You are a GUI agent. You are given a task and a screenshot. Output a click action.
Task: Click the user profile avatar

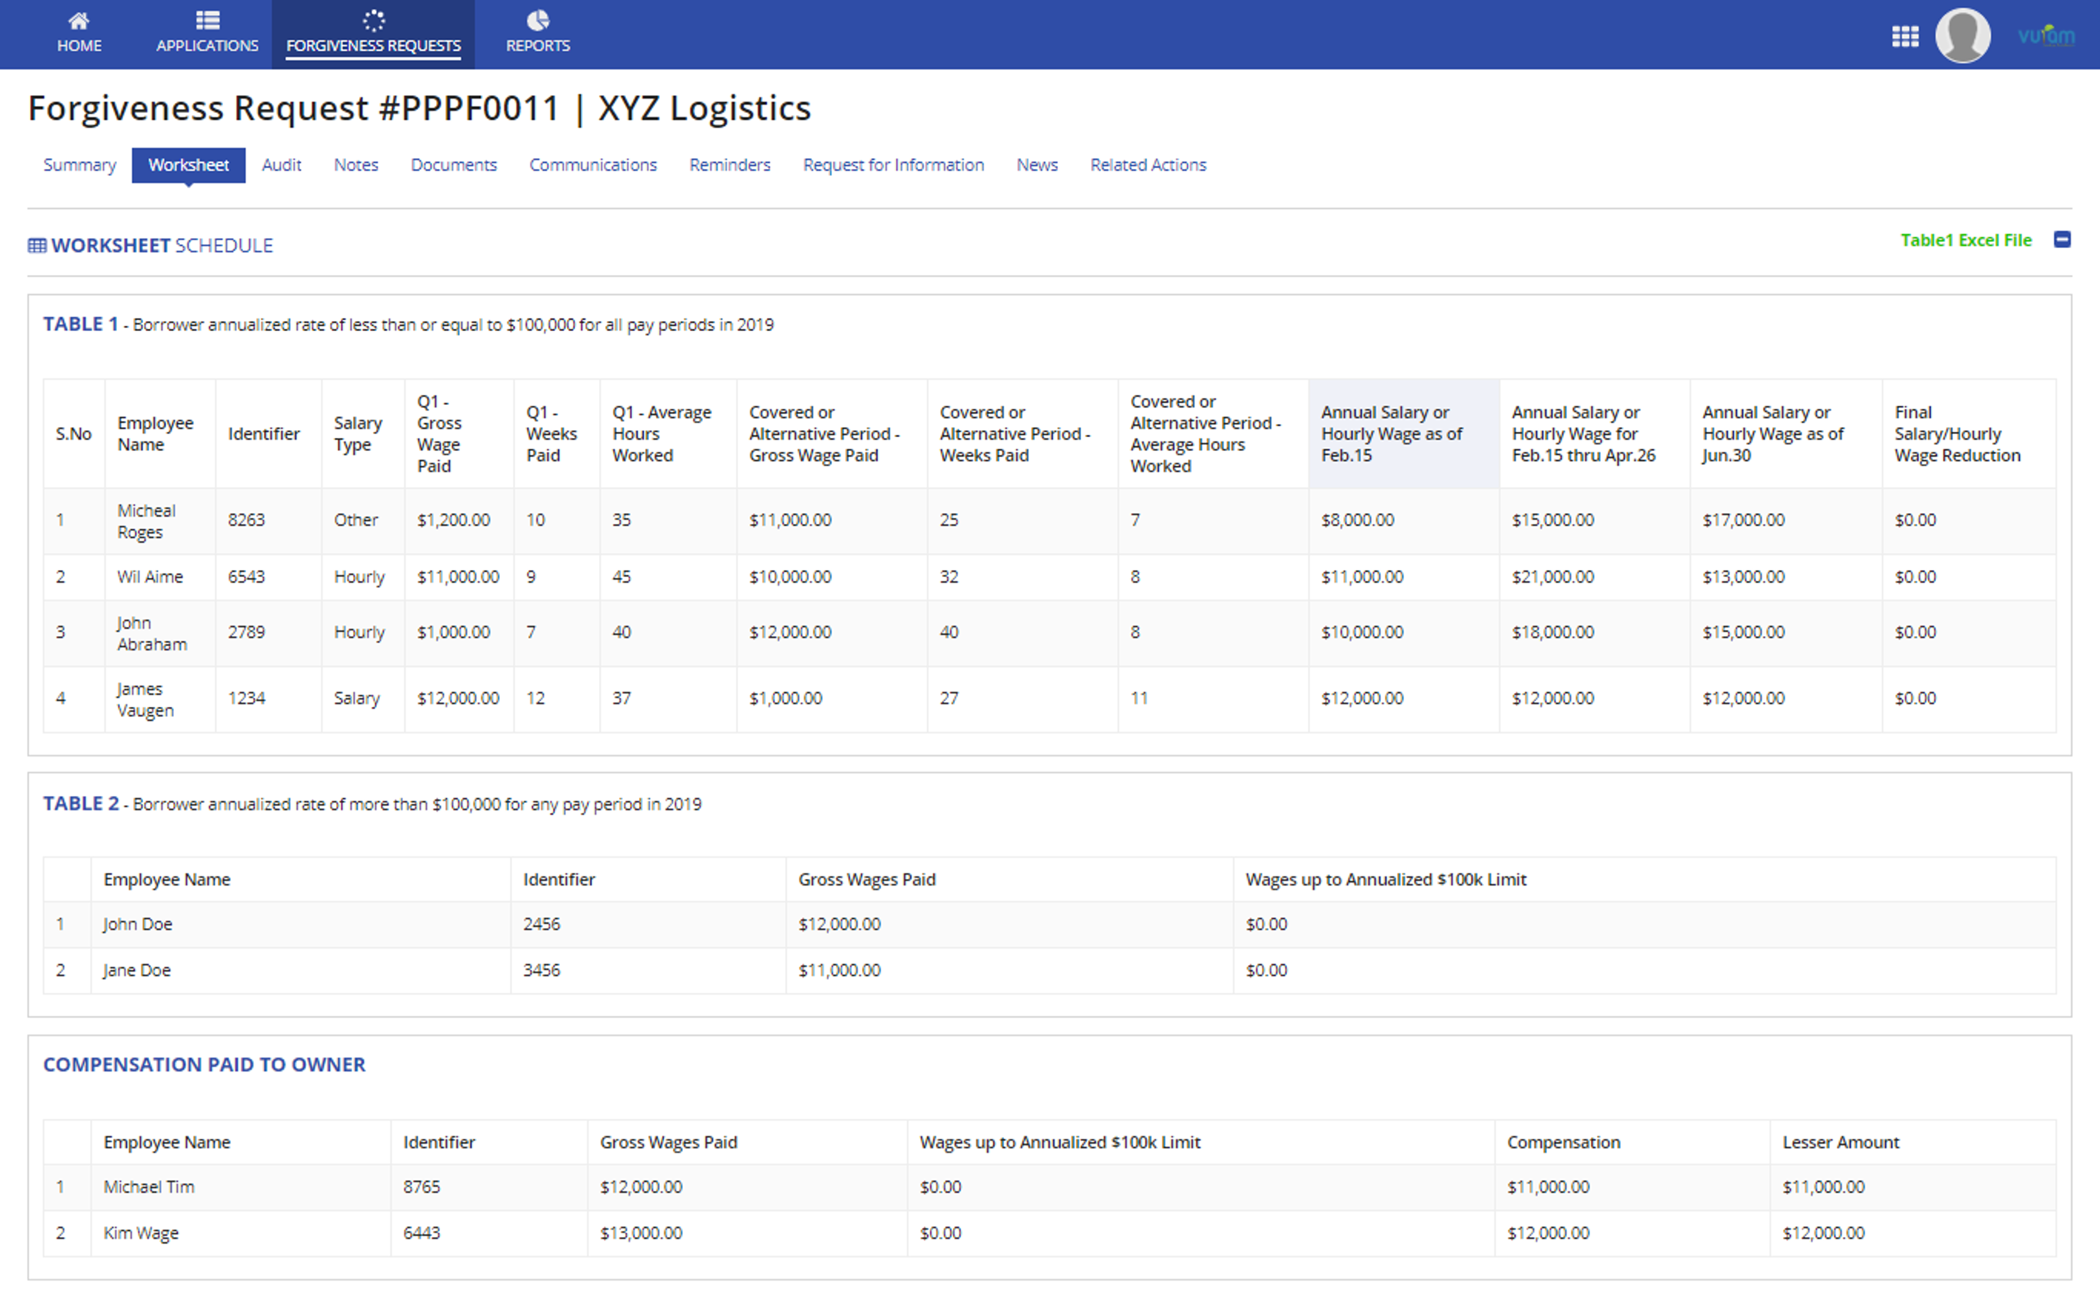pyautogui.click(x=1962, y=36)
